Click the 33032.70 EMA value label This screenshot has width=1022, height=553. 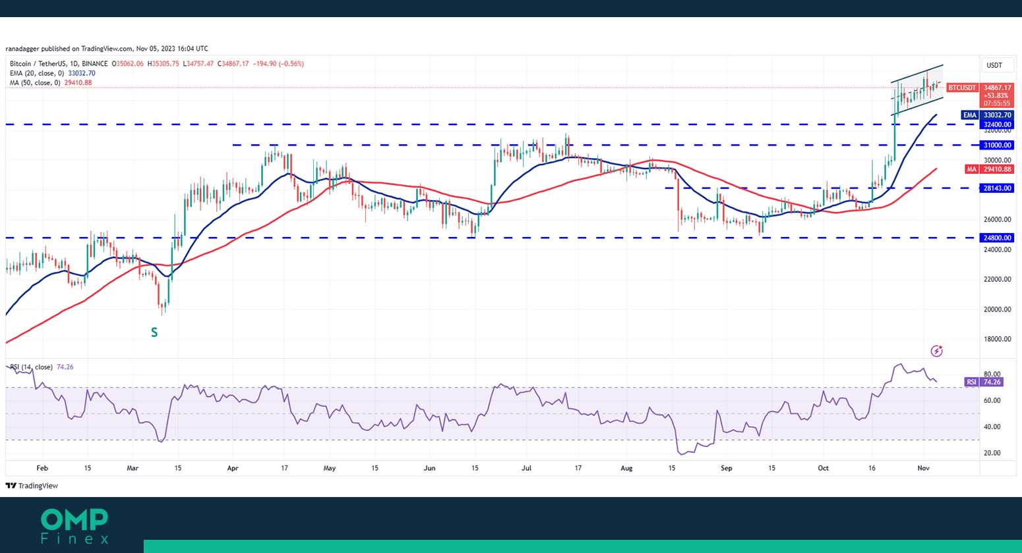point(998,115)
